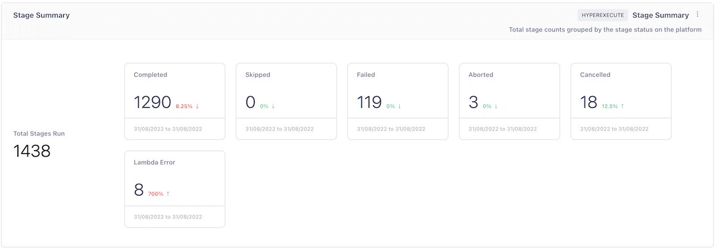Open the three-dot widget options menu
The image size is (716, 249).
tap(698, 15)
